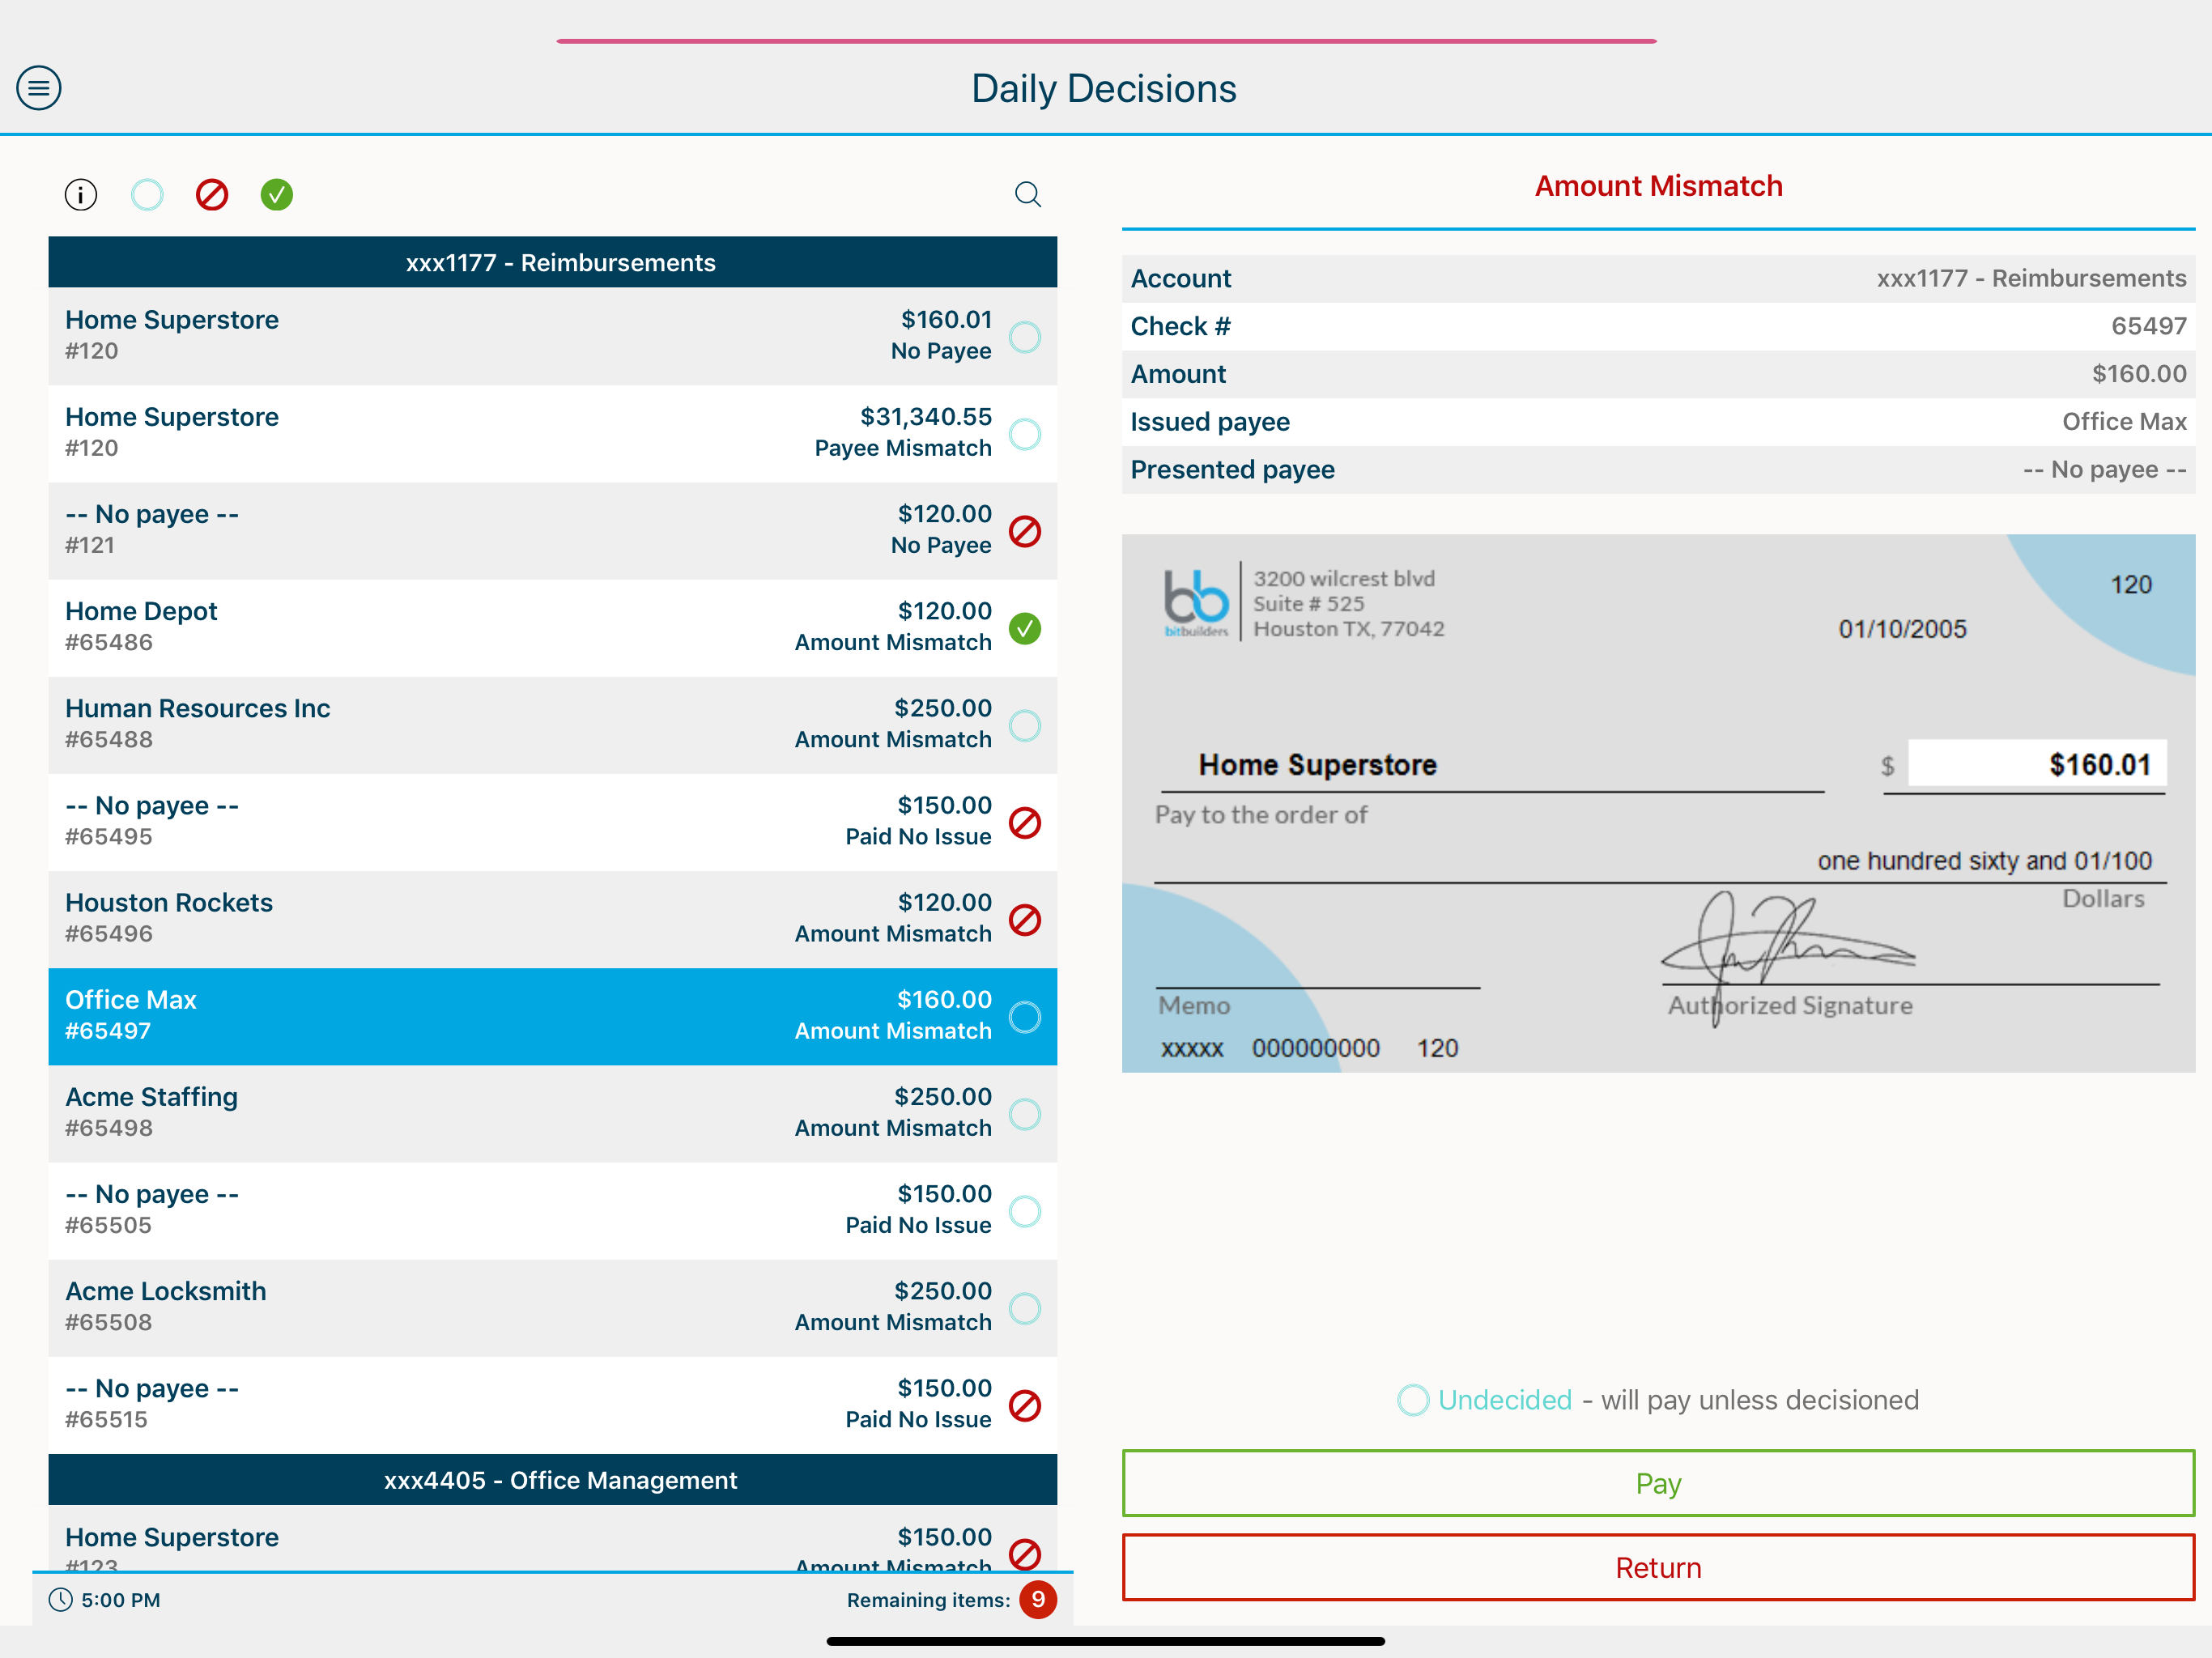Tap return icon on No payee #65515
The height and width of the screenshot is (1658, 2212).
pyautogui.click(x=1025, y=1406)
